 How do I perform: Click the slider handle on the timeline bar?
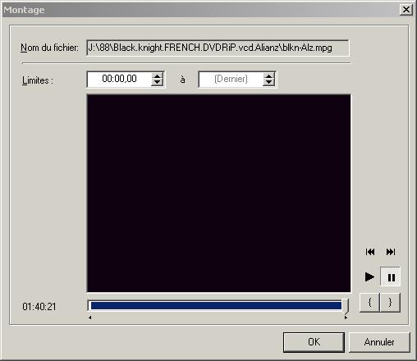point(346,306)
